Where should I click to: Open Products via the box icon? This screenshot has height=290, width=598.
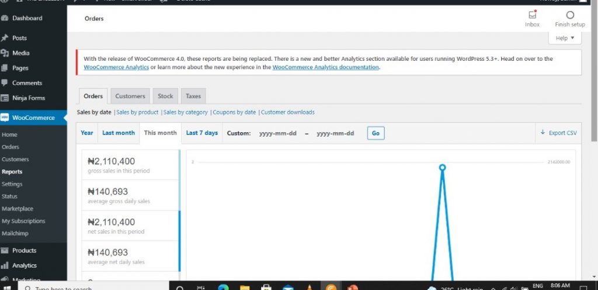click(x=4, y=250)
